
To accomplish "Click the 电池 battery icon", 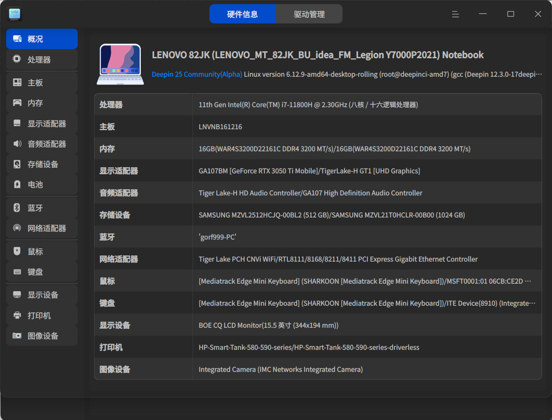I will [17, 184].
